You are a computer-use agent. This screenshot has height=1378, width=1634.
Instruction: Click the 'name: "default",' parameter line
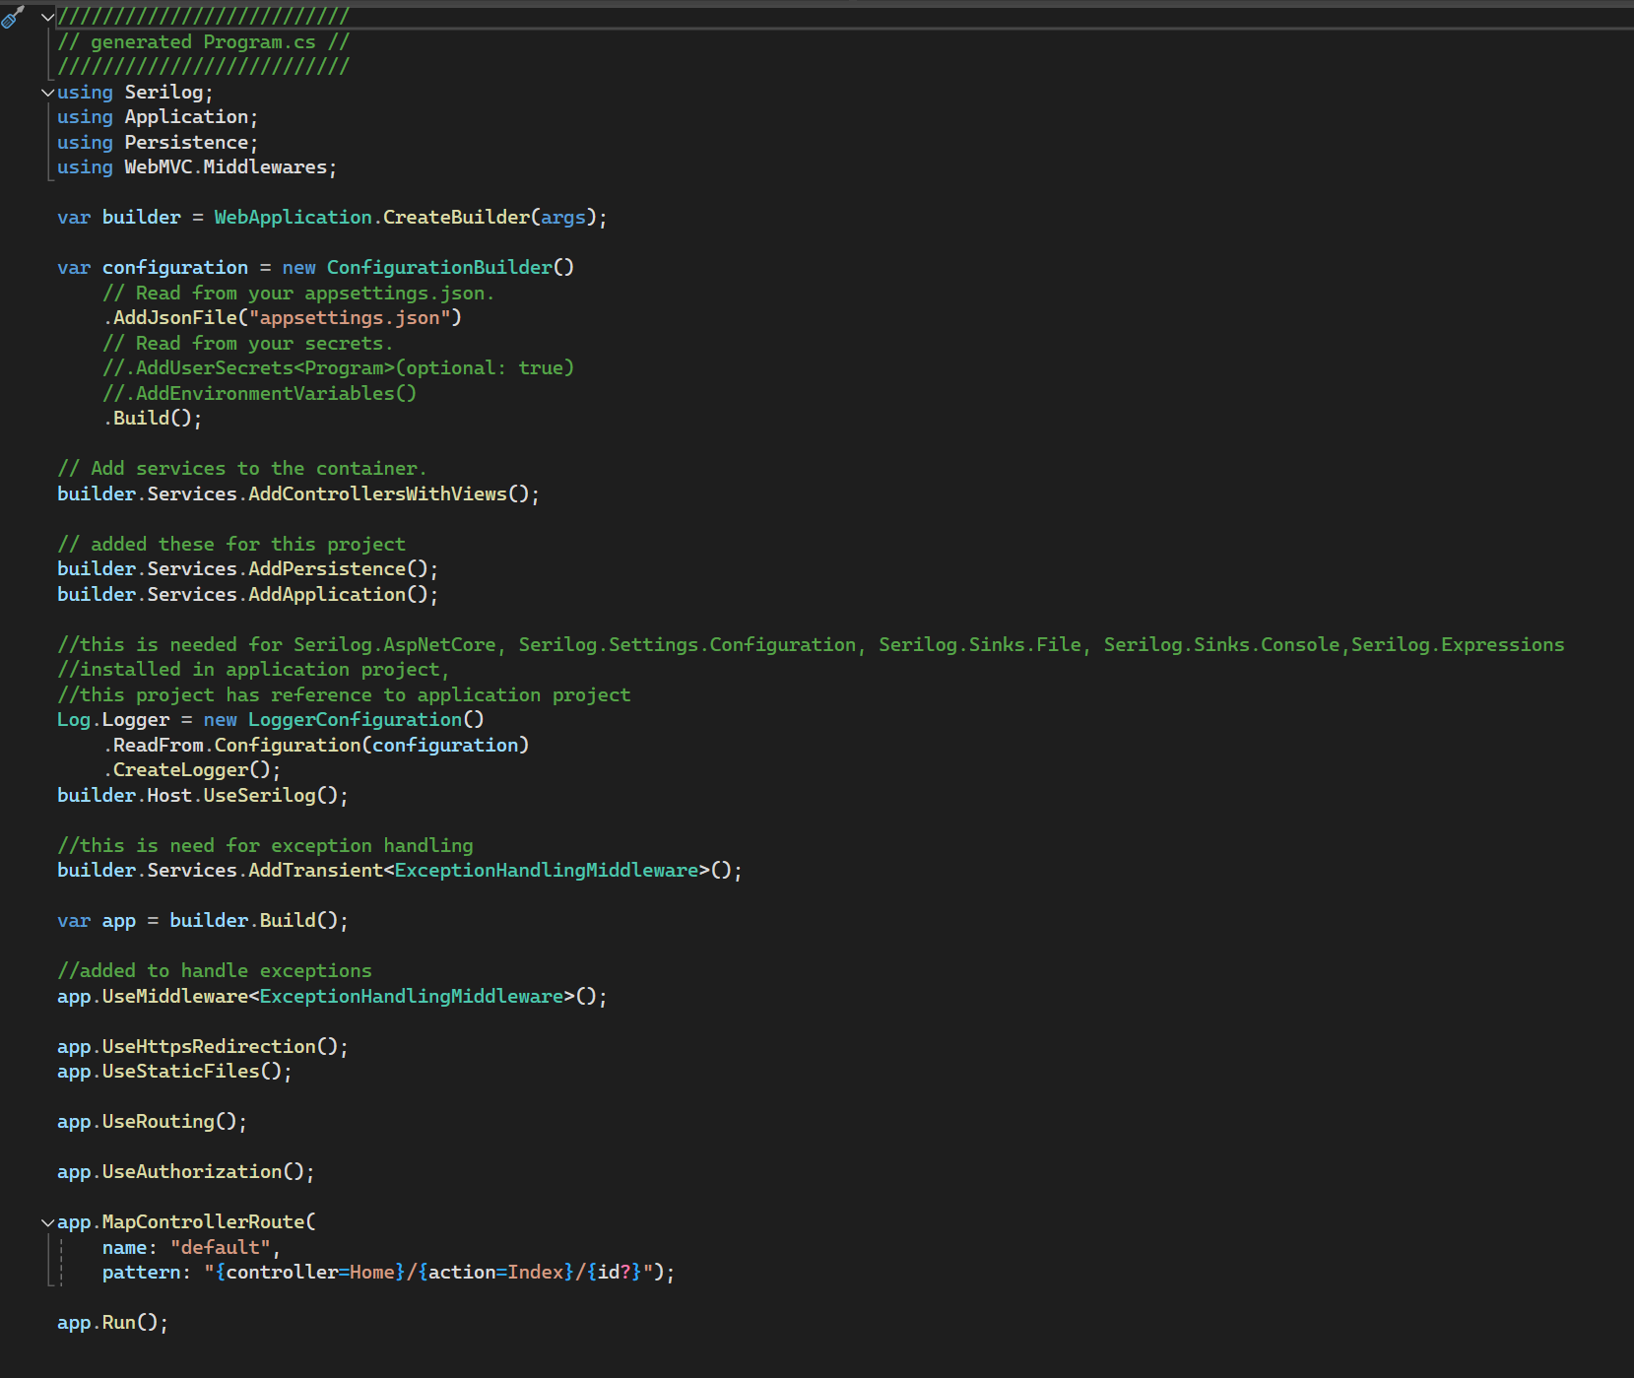(x=191, y=1248)
